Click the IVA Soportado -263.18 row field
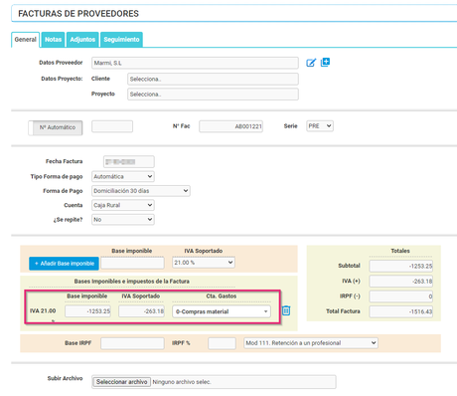457x396 pixels. point(141,311)
